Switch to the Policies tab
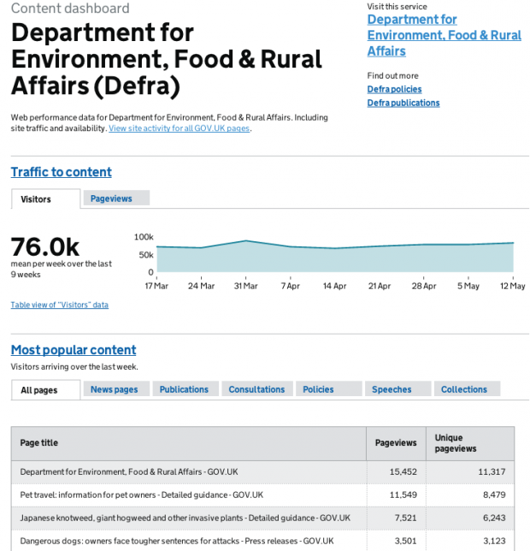Viewport: 530px width, 551px height. 328,389
